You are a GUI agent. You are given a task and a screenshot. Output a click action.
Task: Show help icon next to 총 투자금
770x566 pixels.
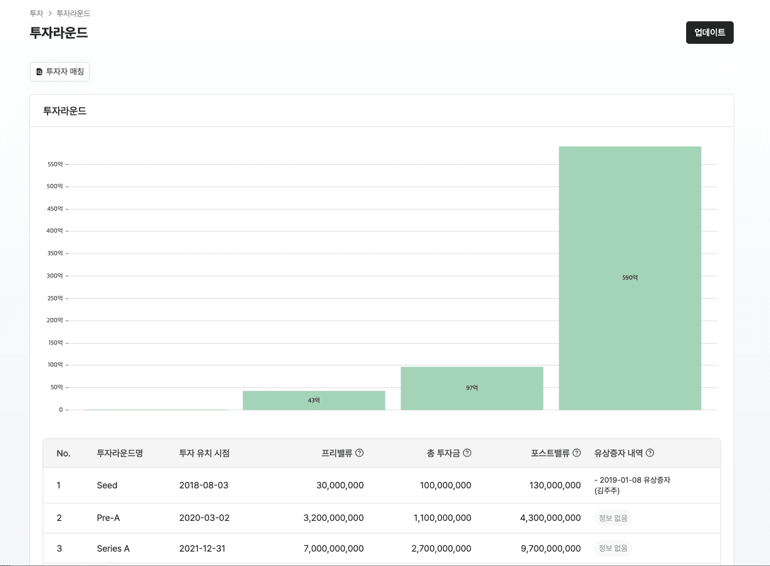[467, 453]
